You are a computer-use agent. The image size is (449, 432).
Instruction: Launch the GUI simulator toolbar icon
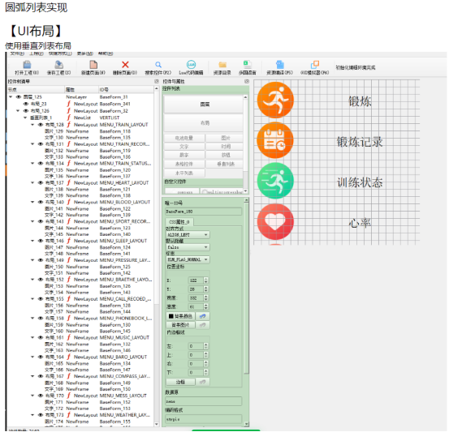pos(315,65)
